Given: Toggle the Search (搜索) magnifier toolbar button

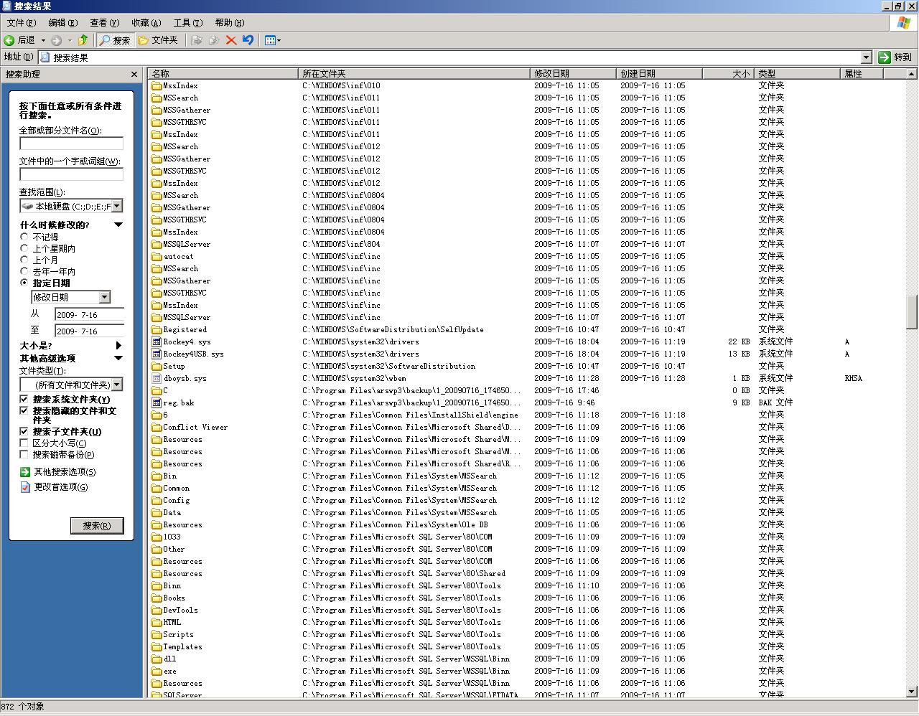Looking at the screenshot, I should pos(115,40).
